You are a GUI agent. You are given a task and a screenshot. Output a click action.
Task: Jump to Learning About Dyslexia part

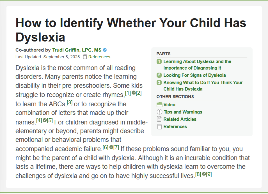[x=197, y=62]
